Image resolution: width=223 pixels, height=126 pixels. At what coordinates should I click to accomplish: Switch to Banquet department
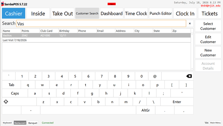[33, 123]
